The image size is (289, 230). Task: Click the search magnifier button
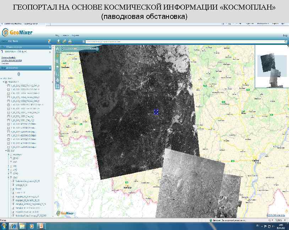pyautogui.click(x=285, y=42)
